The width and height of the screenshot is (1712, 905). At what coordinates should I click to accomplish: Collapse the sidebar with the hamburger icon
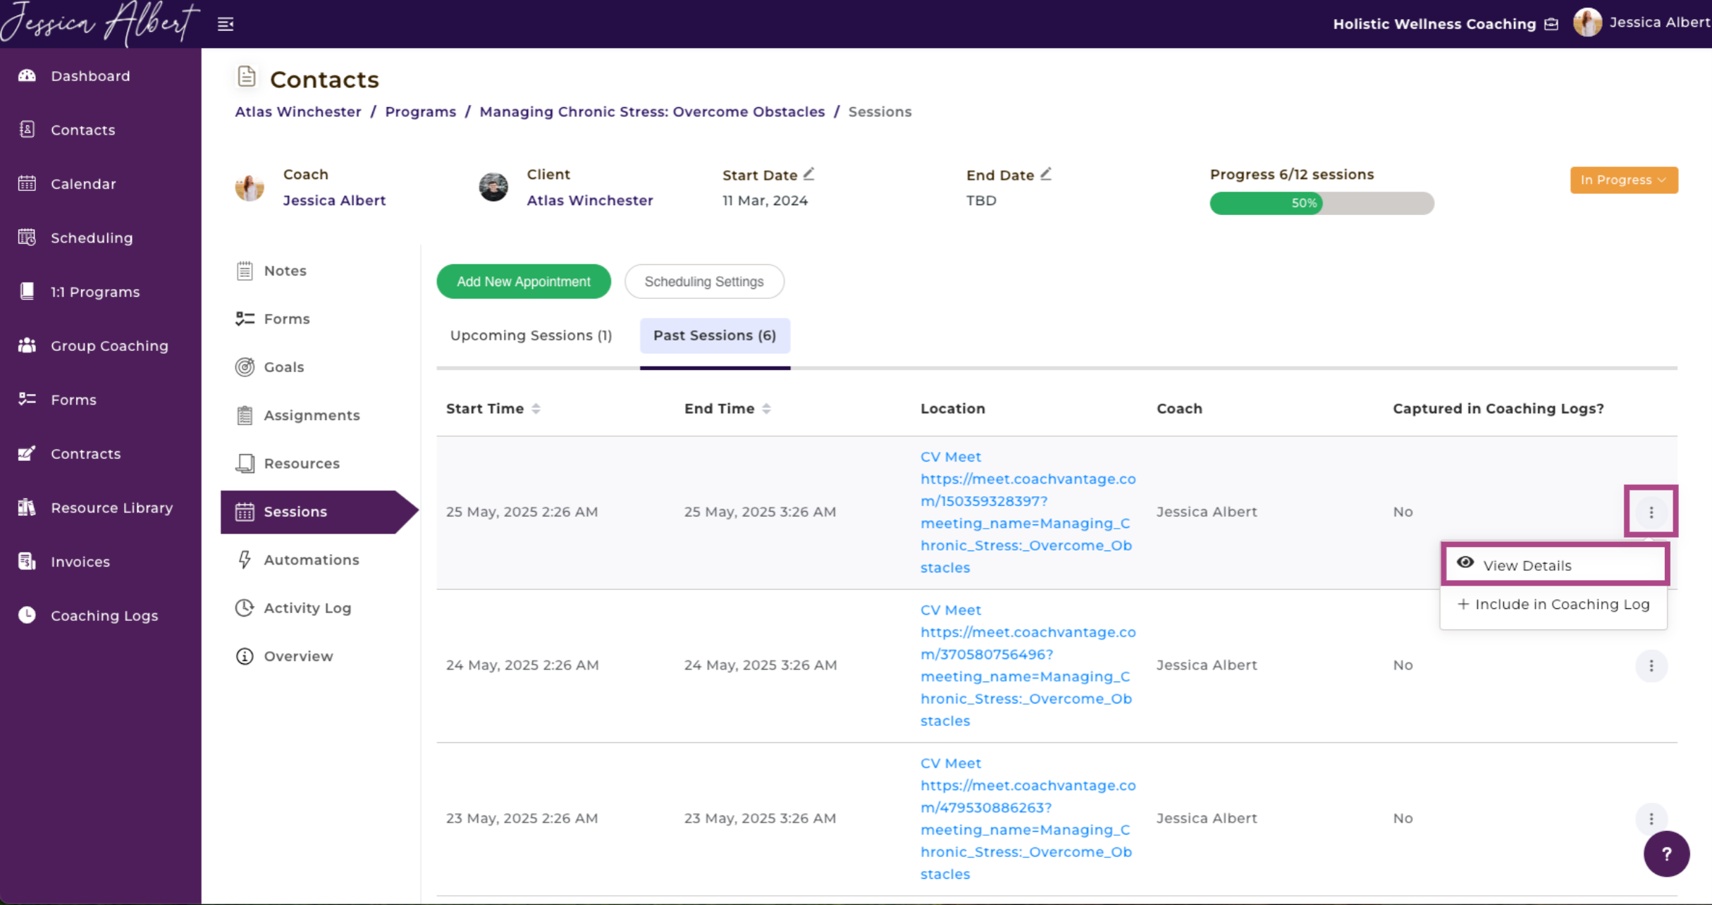click(x=226, y=25)
